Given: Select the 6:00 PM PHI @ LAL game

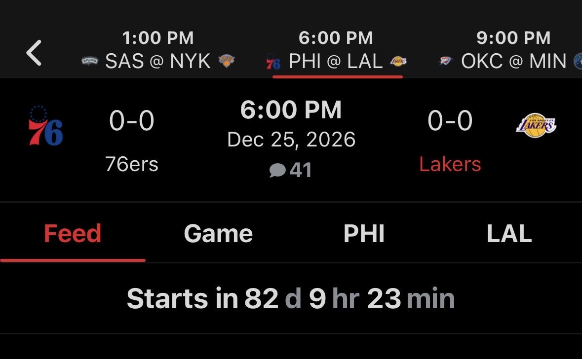Looking at the screenshot, I should (x=336, y=50).
